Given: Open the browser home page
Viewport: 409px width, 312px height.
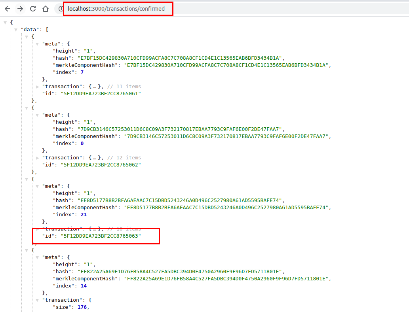Looking at the screenshot, I should pos(46,9).
